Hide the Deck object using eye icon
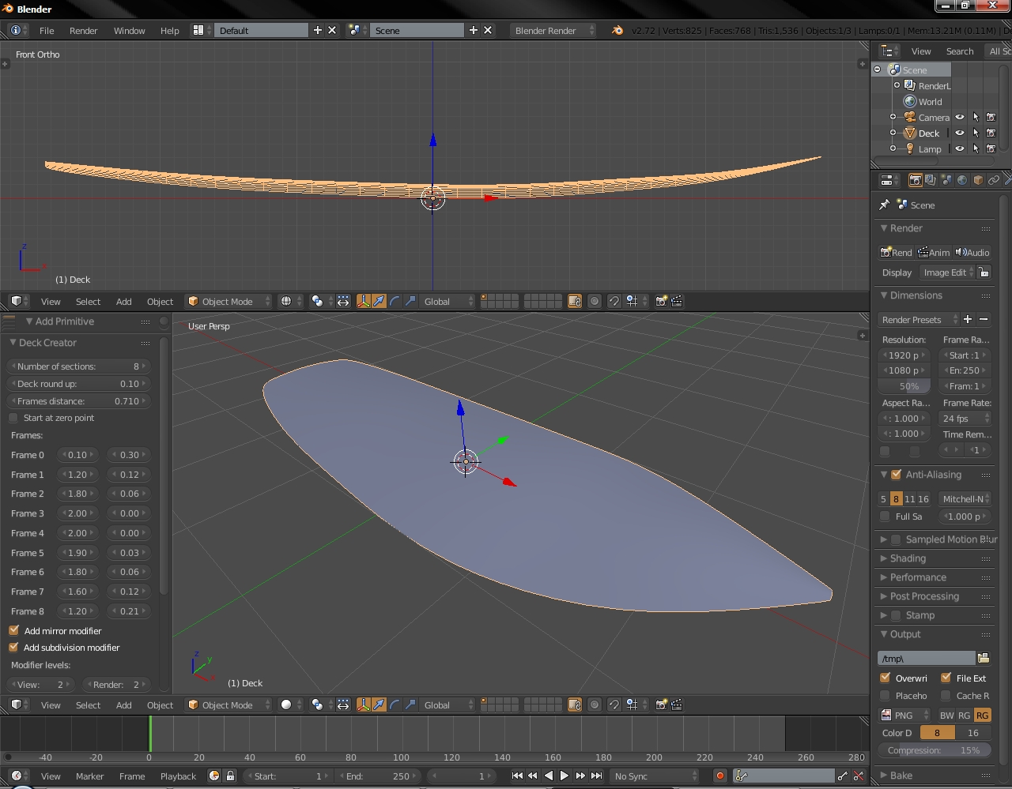Image resolution: width=1012 pixels, height=789 pixels. tap(960, 133)
